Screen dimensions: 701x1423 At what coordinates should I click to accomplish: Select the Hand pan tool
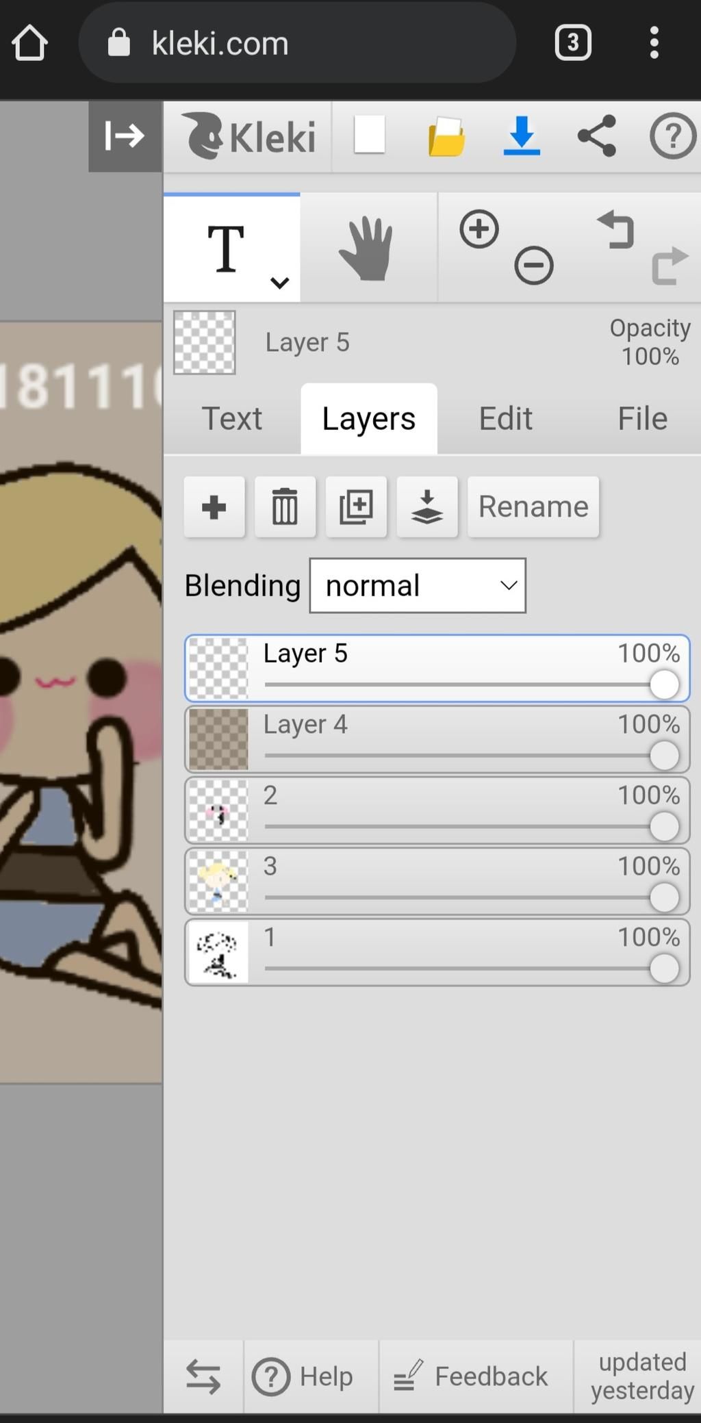pos(368,248)
